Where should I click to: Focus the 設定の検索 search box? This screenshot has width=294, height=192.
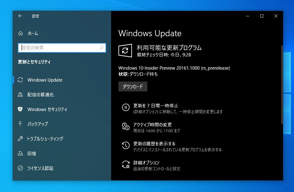click(x=62, y=48)
